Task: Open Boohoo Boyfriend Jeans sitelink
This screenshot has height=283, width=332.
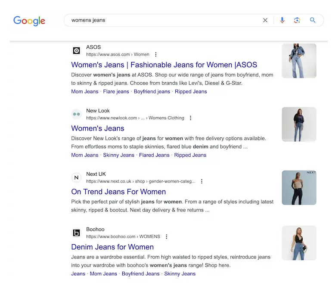Action: [x=140, y=274]
